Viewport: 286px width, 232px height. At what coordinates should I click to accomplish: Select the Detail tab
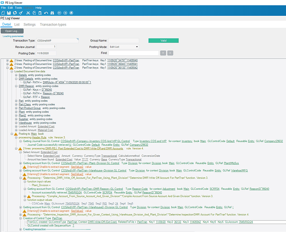pyautogui.click(x=6, y=24)
